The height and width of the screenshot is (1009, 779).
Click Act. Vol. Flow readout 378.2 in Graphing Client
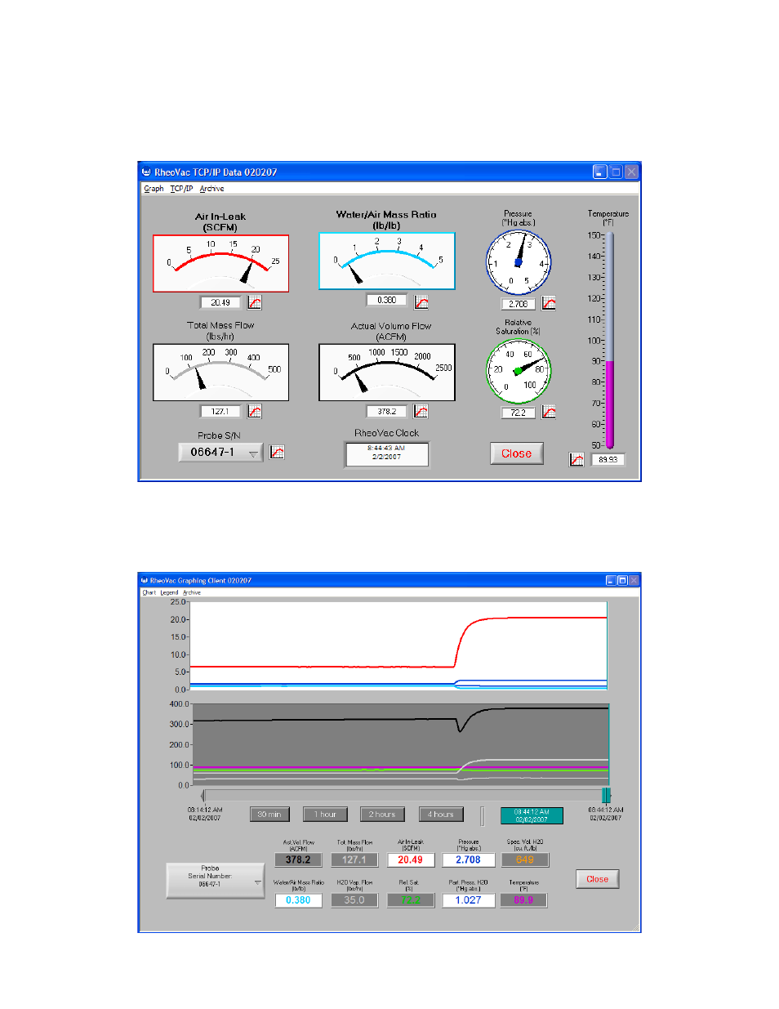298,860
